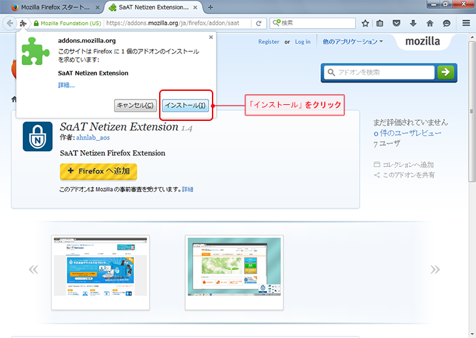Open the second desktop screenshot thumbnail

click(234, 273)
